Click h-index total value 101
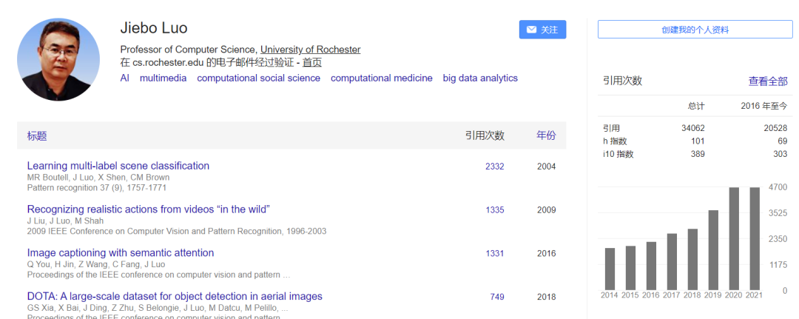 coord(698,141)
